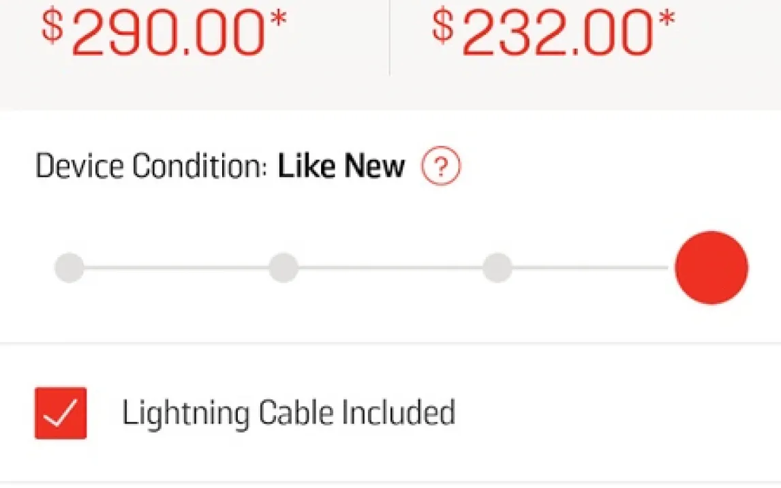Click the dollar sign before 290.00
The width and height of the screenshot is (781, 488).
click(52, 26)
